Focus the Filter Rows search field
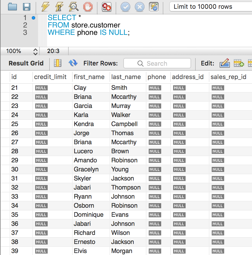 157,63
